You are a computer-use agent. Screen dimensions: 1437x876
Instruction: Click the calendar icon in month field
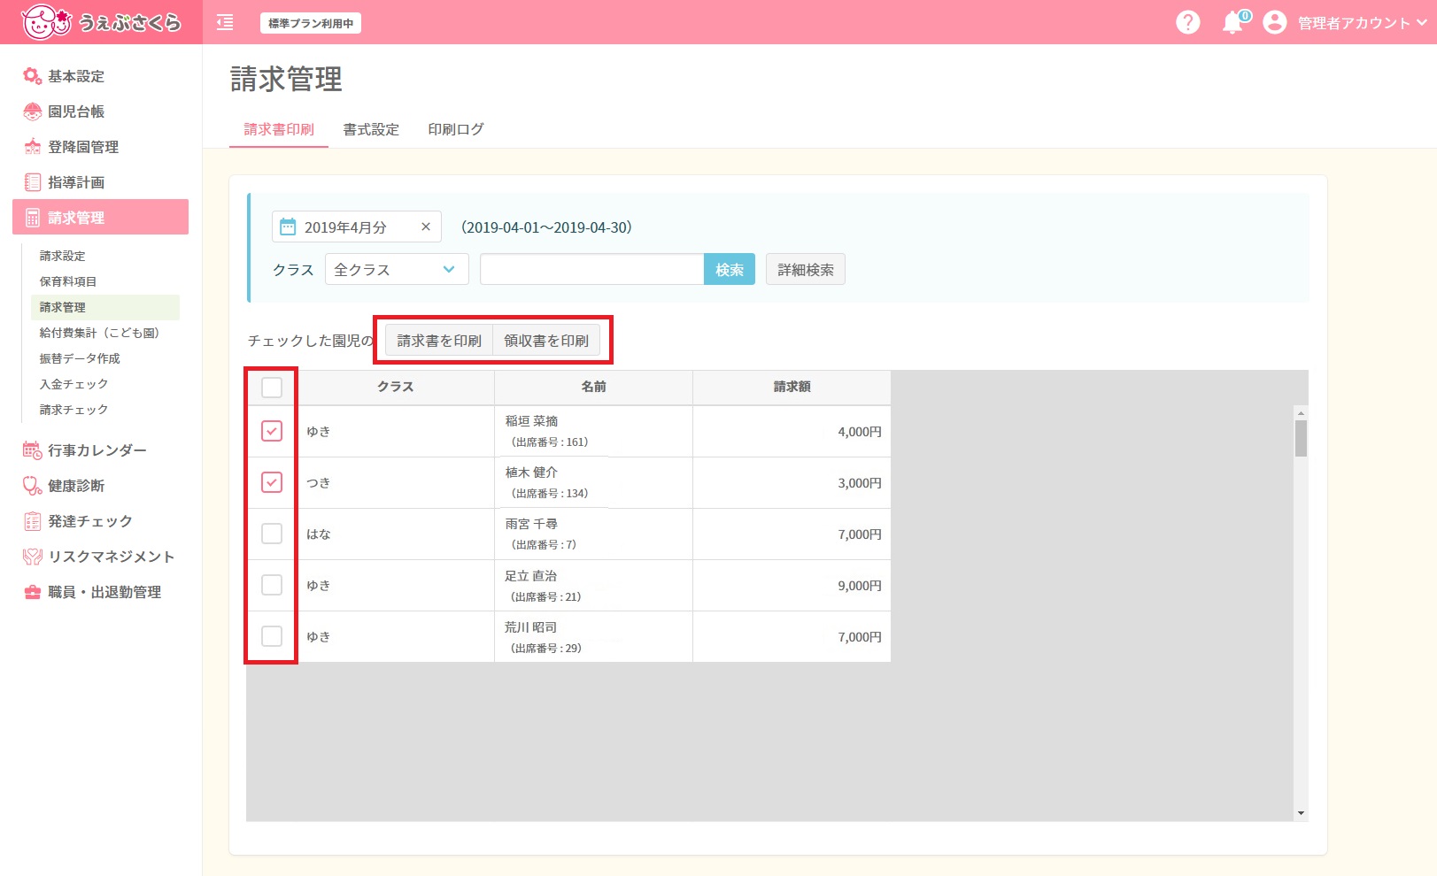tap(288, 227)
